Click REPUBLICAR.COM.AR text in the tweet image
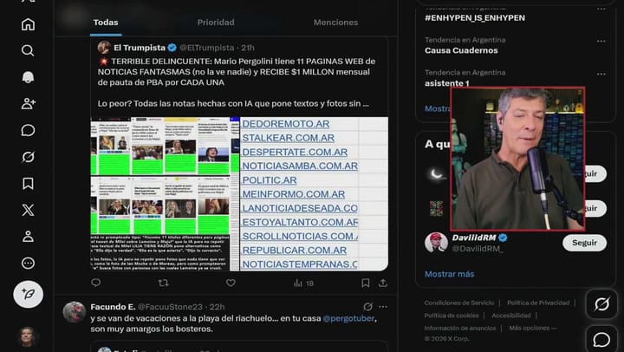This screenshot has width=624, height=352. 295,250
